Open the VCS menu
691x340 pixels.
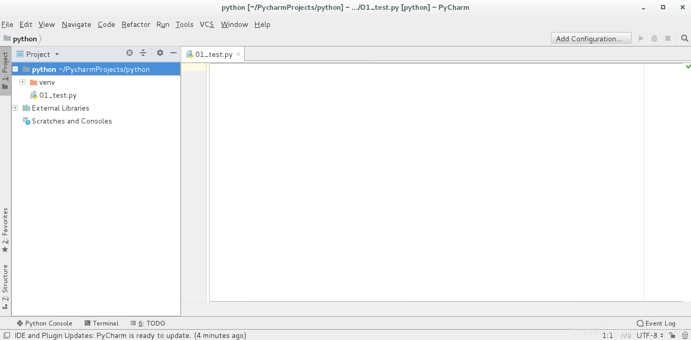click(x=207, y=24)
